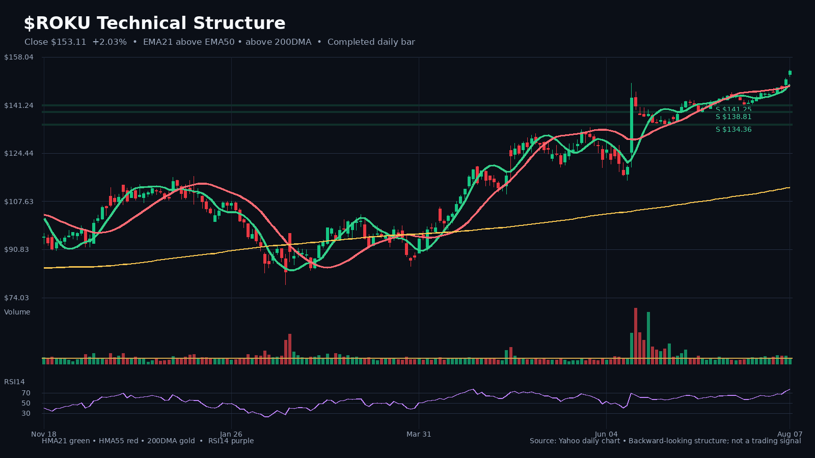The height and width of the screenshot is (458, 815).
Task: Select the "RSI14" panel label on the left
Action: click(14, 382)
